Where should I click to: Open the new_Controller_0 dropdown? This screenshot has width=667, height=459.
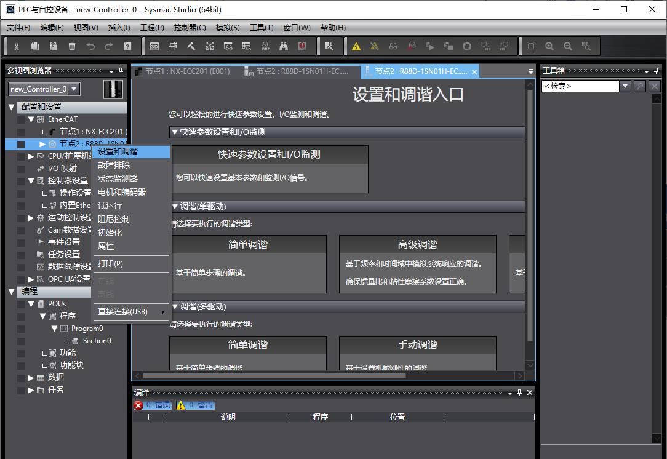pos(74,89)
